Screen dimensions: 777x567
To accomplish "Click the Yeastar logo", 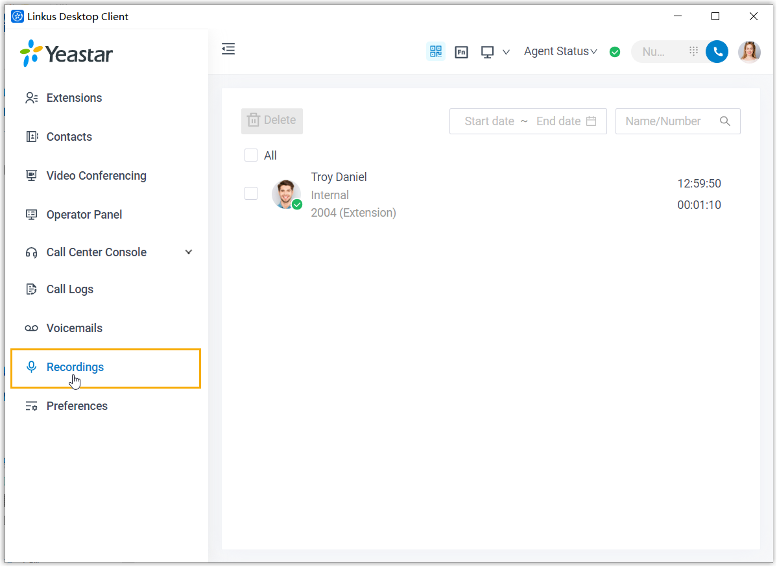I will pyautogui.click(x=66, y=53).
